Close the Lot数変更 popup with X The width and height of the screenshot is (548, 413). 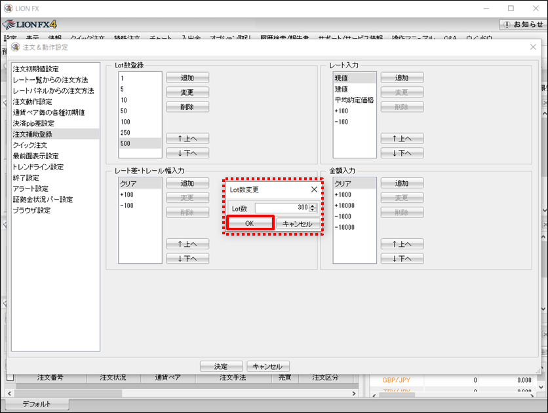pyautogui.click(x=314, y=189)
